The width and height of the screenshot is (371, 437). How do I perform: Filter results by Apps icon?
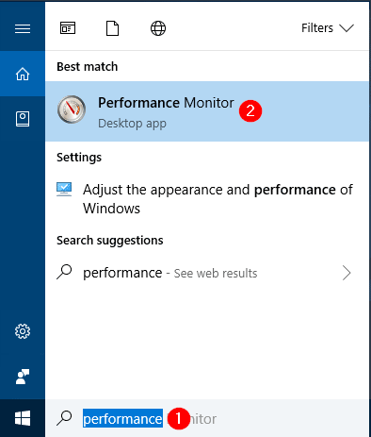[68, 28]
